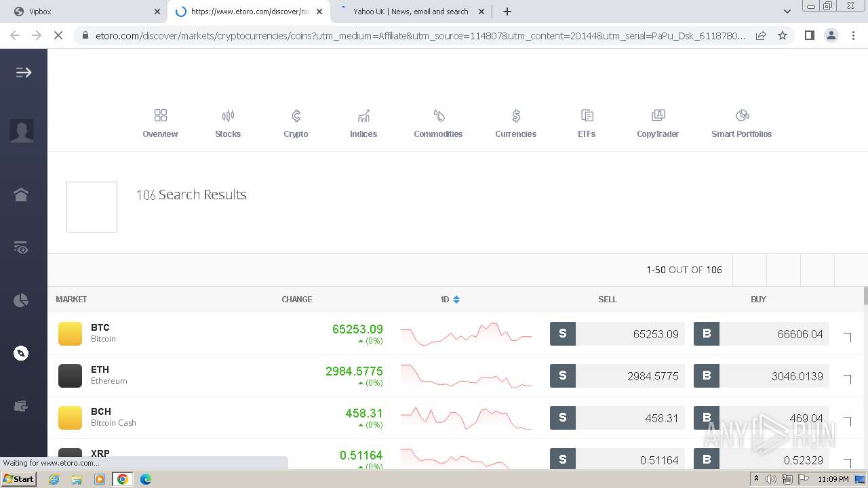Go back in Chrome history
The height and width of the screenshot is (488, 868).
(x=15, y=35)
